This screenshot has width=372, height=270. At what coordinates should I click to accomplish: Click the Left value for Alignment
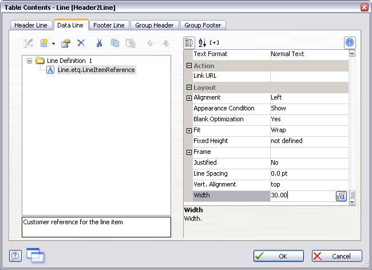coord(310,98)
